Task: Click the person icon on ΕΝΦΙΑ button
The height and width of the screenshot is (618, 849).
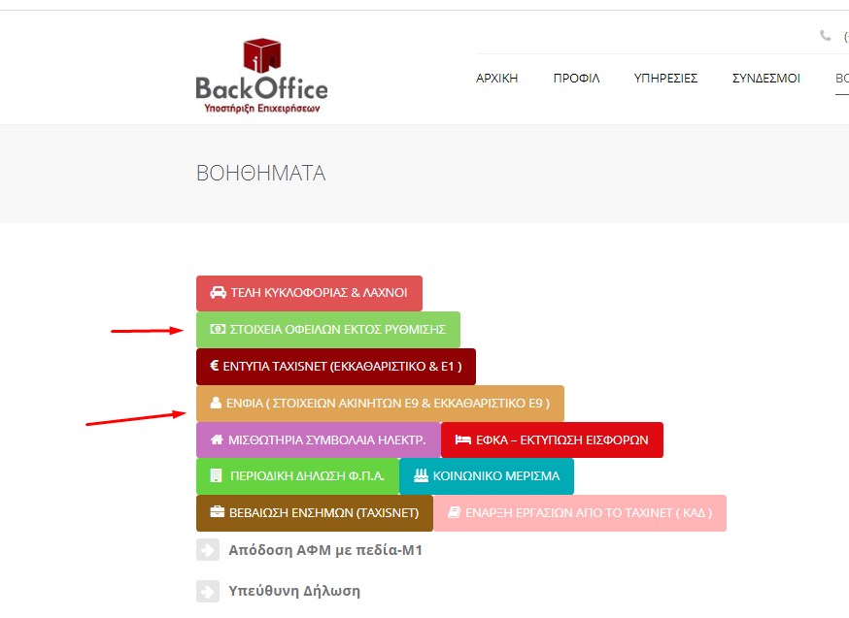Action: pos(216,404)
